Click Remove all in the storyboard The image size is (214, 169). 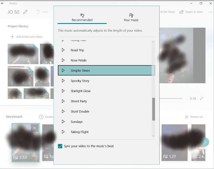(194, 117)
